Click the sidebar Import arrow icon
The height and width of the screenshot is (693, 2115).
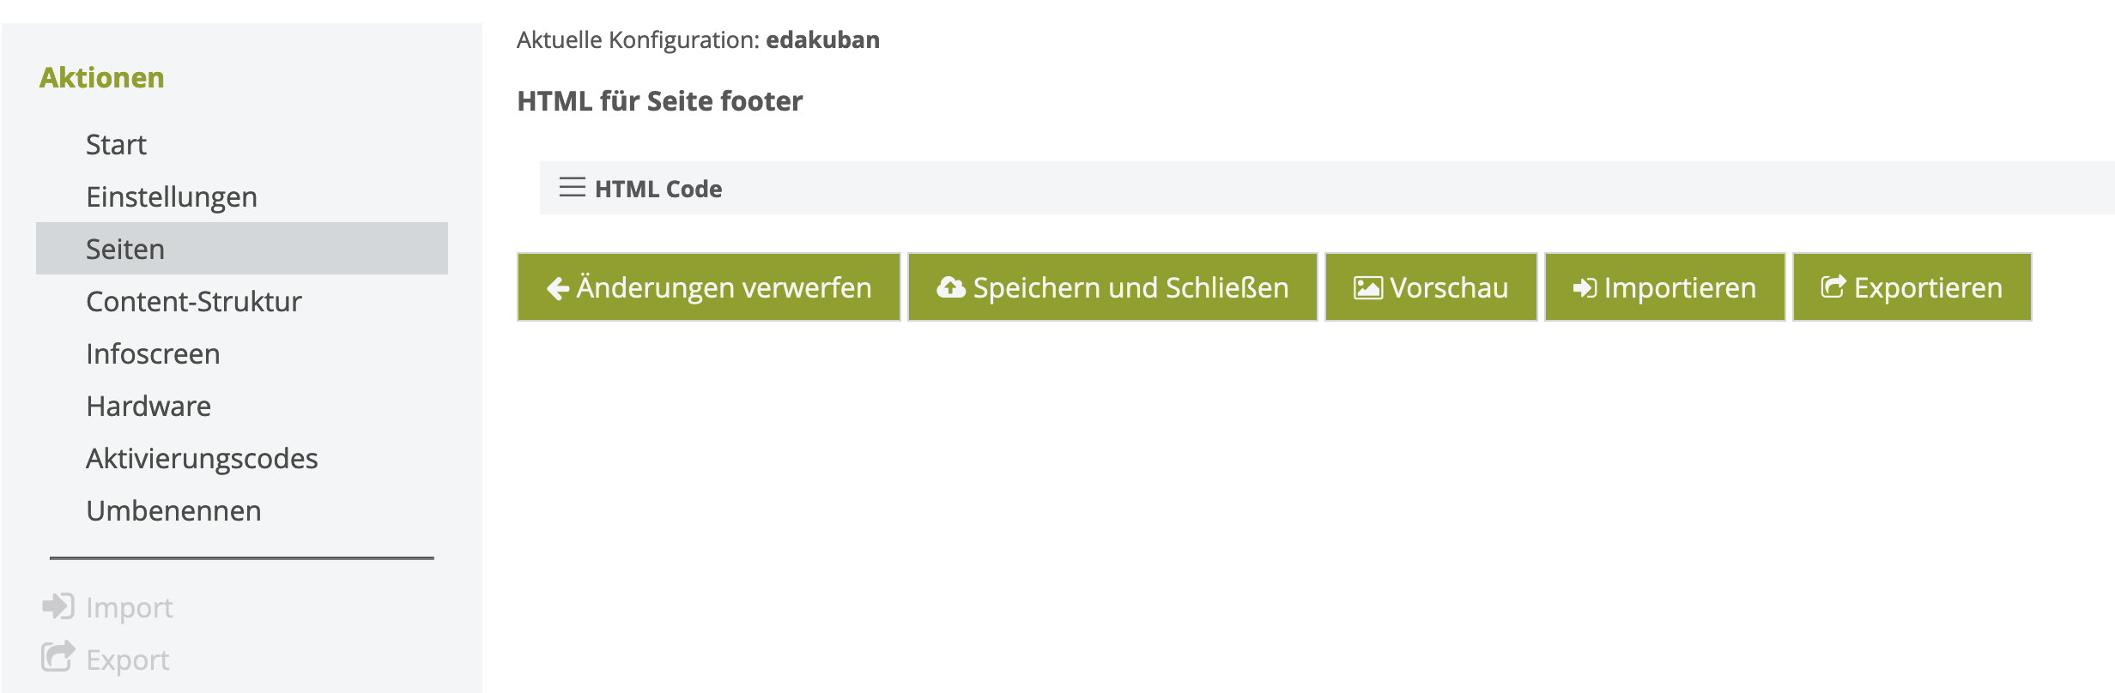pos(58,606)
